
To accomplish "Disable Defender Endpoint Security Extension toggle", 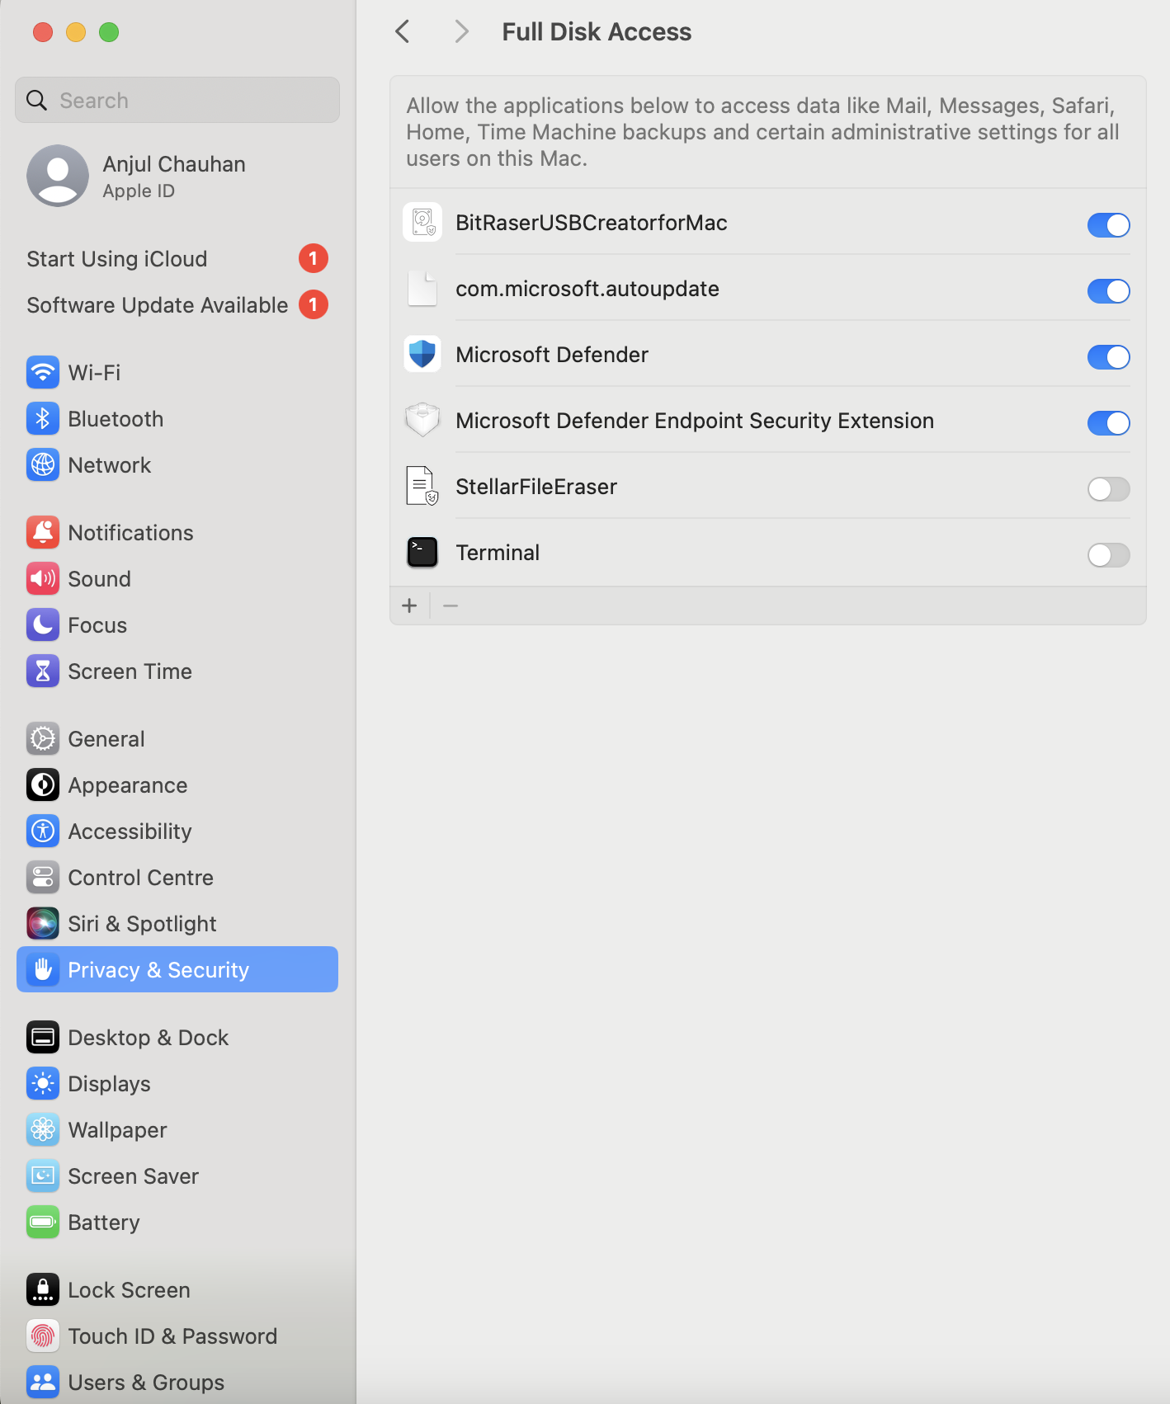I will [x=1108, y=422].
